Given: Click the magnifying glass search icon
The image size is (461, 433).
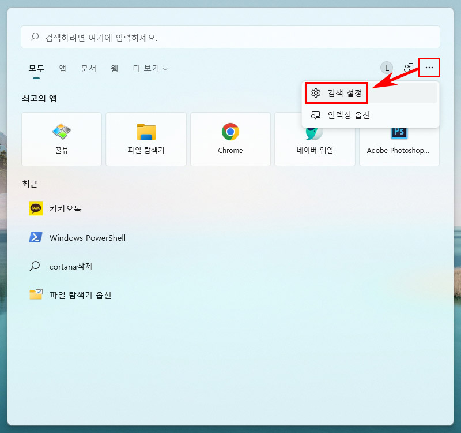Looking at the screenshot, I should (x=35, y=36).
